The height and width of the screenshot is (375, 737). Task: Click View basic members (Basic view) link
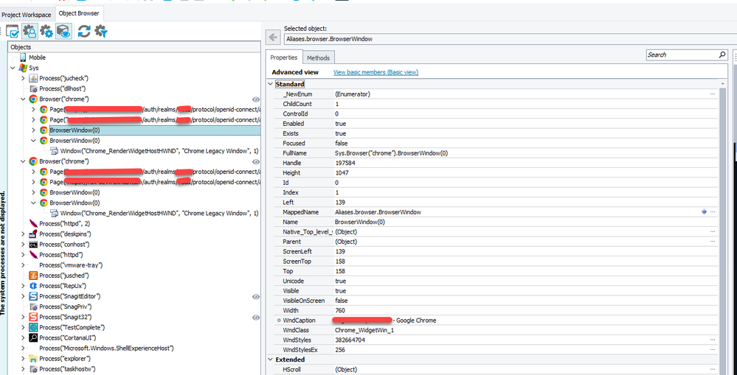click(x=376, y=72)
